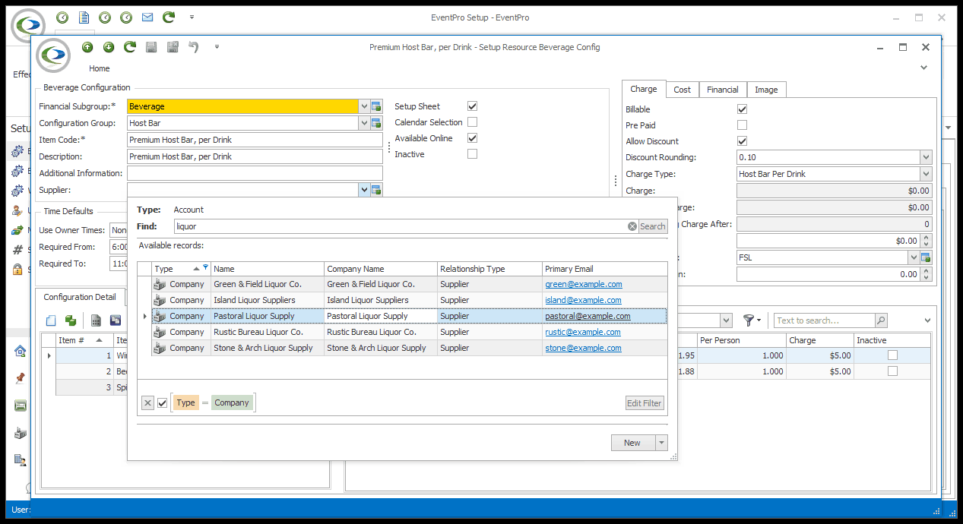Disable the Type = Company filter checkbox
963x524 pixels.
[x=162, y=403]
